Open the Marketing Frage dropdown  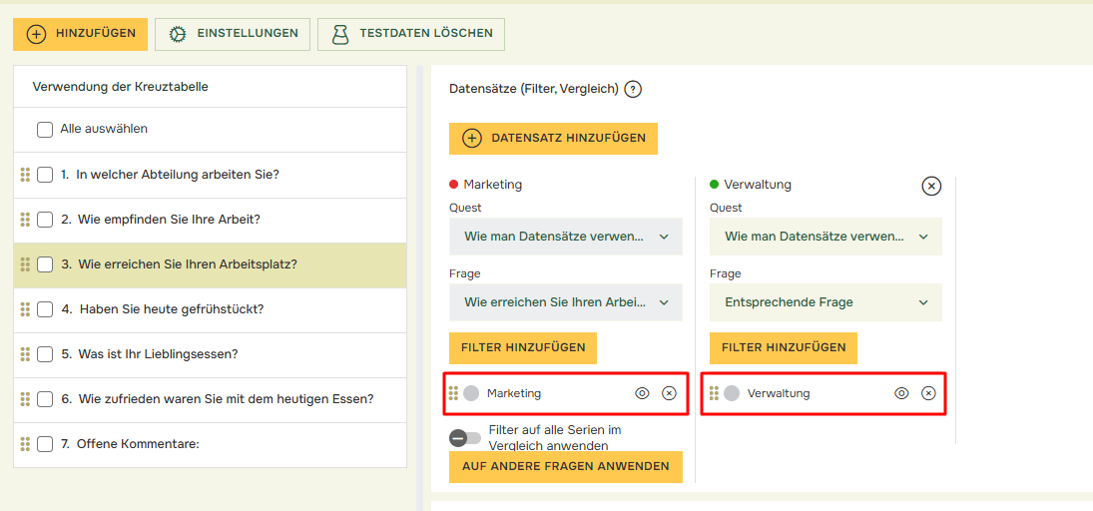point(566,302)
